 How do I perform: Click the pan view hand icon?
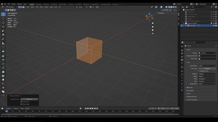tap(153, 27)
